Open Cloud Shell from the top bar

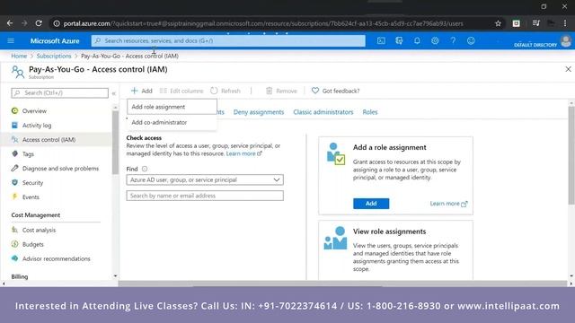[x=381, y=40]
